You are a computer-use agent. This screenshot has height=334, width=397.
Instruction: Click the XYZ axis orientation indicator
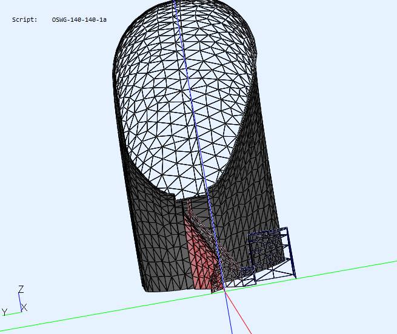pyautogui.click(x=15, y=301)
